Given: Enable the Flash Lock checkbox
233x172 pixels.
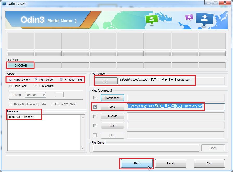Looking at the screenshot, I should click(11, 86).
